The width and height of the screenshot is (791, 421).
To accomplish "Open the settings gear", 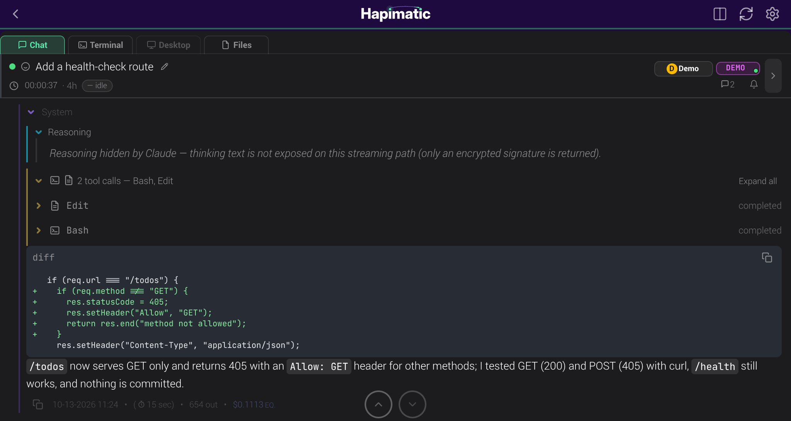I will tap(772, 14).
